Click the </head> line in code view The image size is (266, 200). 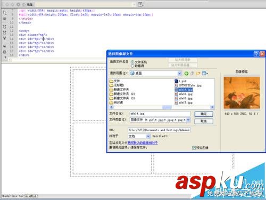tap(25, 22)
